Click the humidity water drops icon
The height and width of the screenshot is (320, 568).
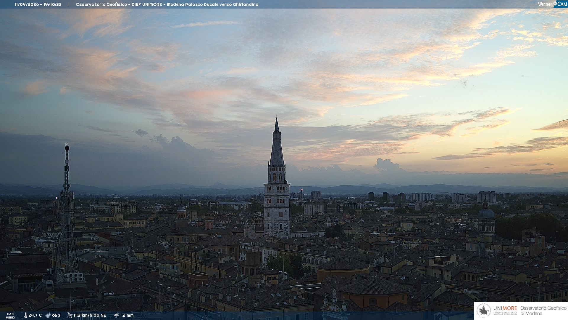(48, 316)
